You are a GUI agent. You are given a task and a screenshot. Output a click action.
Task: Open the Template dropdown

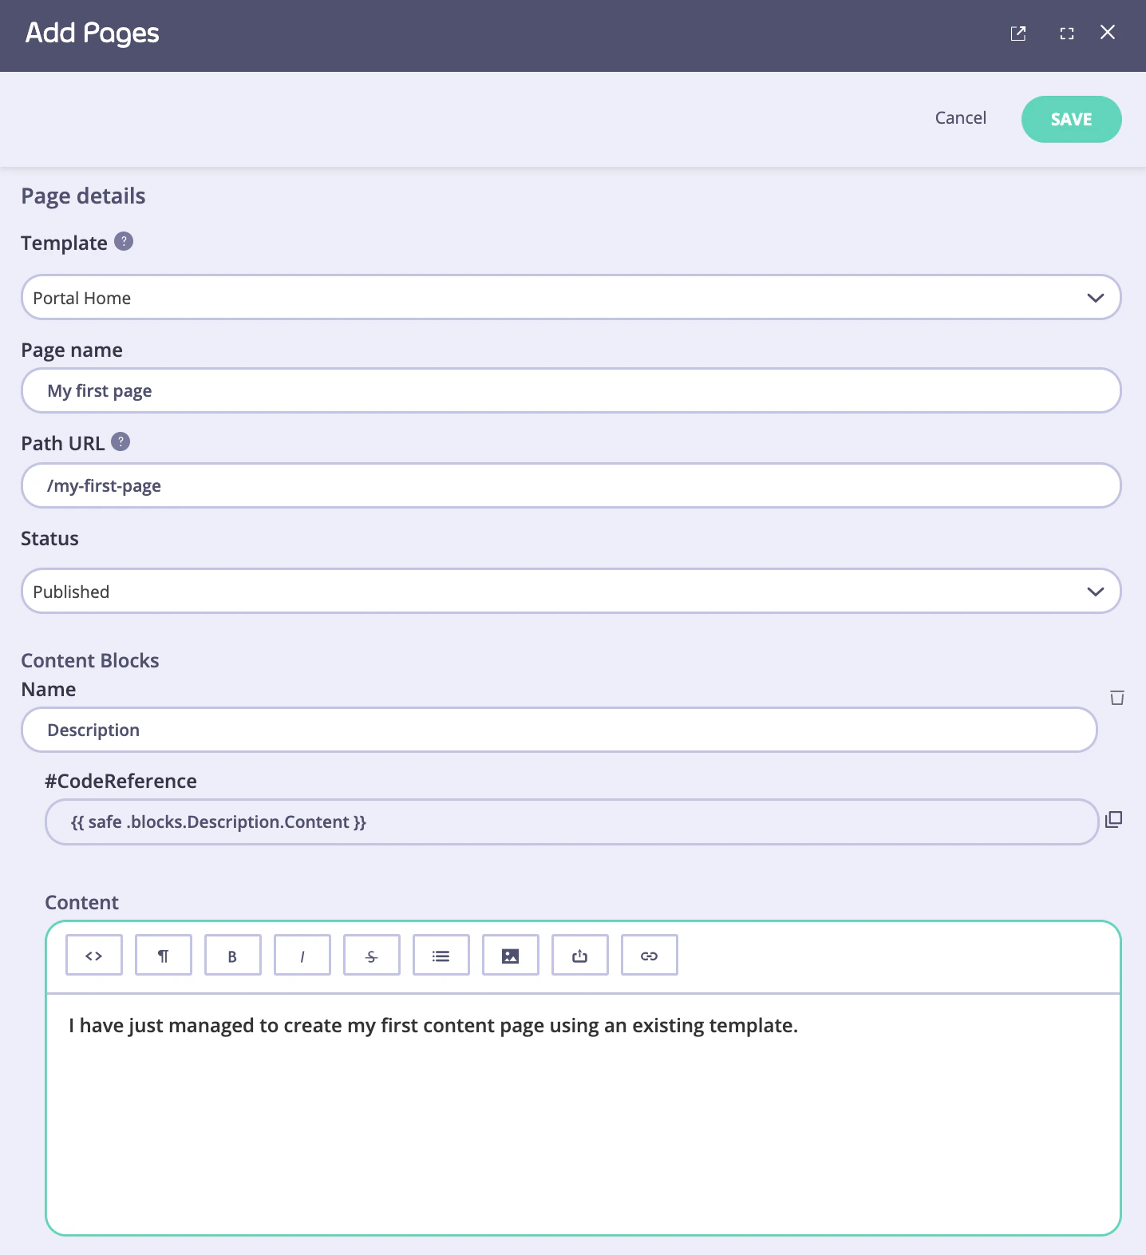[1095, 297]
